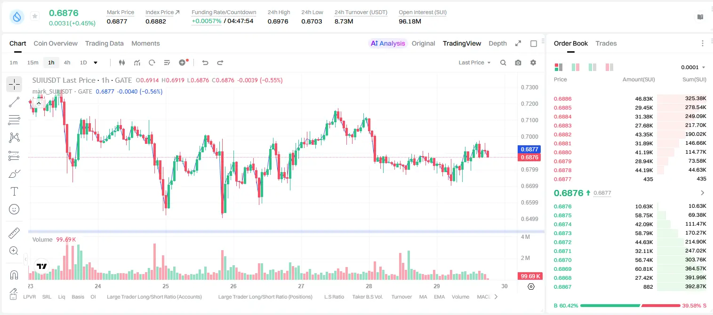Expand the 0.0001 price precision dropdown
Viewport: 713px width, 315px height.
point(693,67)
